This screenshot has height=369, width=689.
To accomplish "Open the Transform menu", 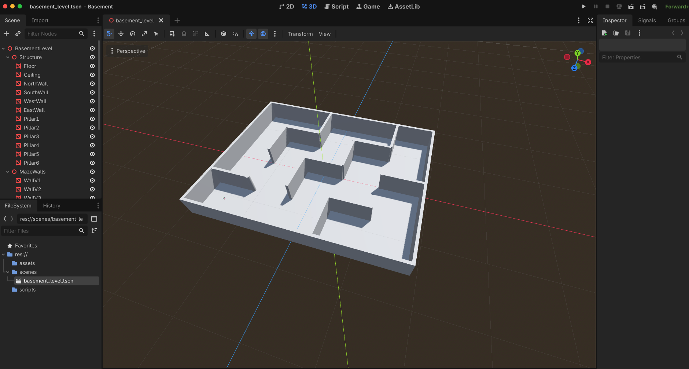I will [x=300, y=34].
